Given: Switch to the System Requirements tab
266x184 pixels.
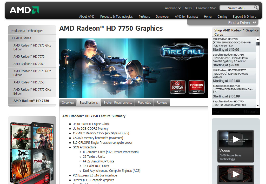Looking at the screenshot, I should [118, 102].
